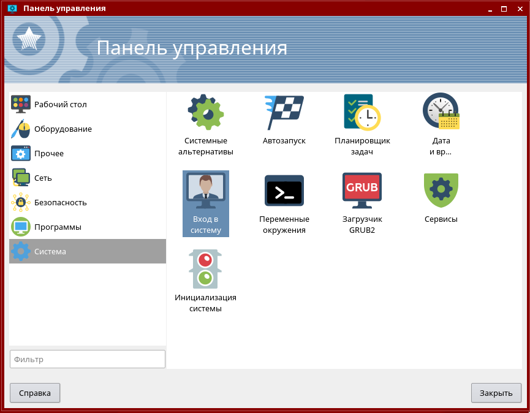Open Дата и время clock icon
530x413 pixels.
point(441,113)
